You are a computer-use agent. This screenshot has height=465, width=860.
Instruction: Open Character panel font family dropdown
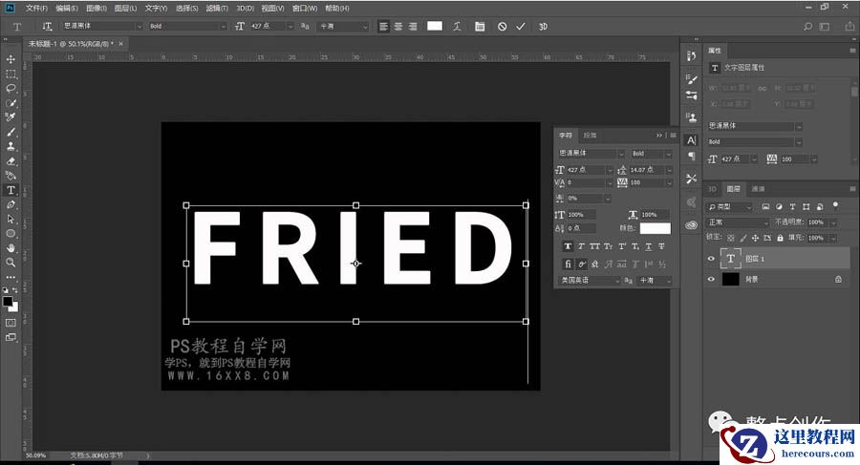tap(621, 154)
